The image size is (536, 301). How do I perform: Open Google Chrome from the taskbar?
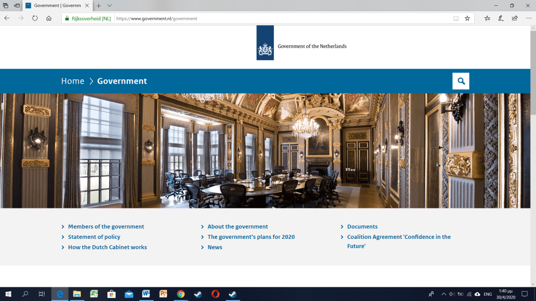(x=181, y=294)
